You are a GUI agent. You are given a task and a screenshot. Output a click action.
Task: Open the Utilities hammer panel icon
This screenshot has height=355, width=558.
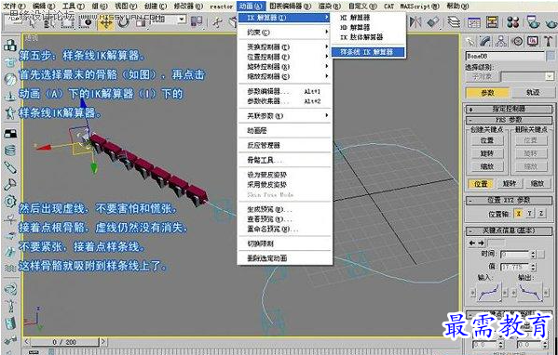(x=549, y=42)
